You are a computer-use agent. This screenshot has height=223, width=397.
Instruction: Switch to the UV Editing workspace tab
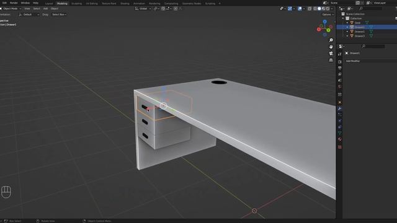[92, 4]
